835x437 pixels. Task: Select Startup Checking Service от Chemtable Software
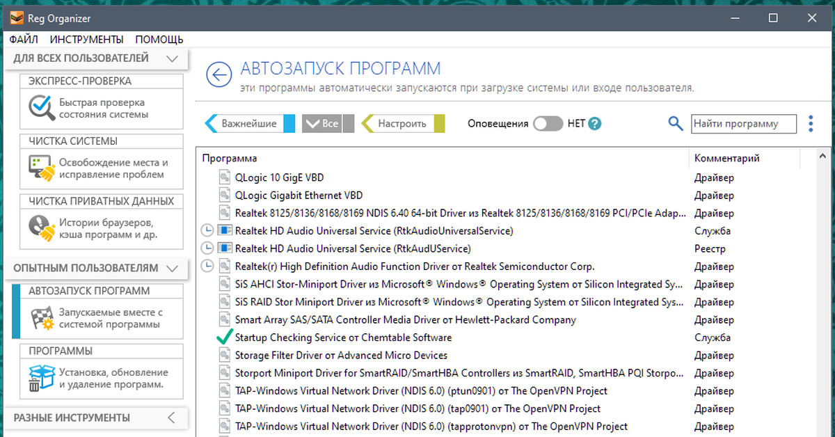(x=344, y=337)
